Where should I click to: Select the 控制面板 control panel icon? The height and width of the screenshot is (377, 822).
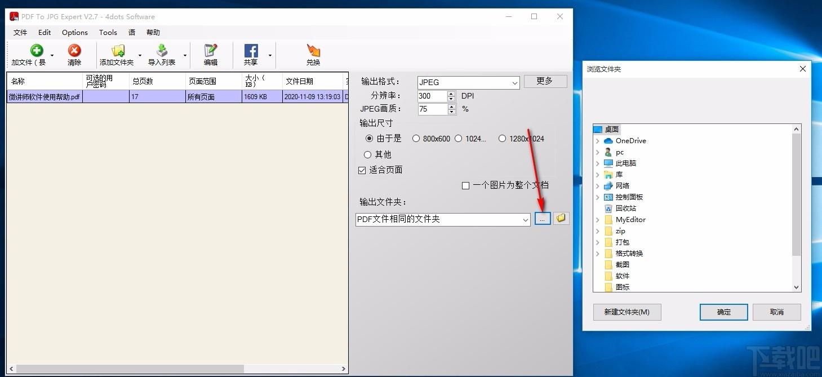pos(608,197)
